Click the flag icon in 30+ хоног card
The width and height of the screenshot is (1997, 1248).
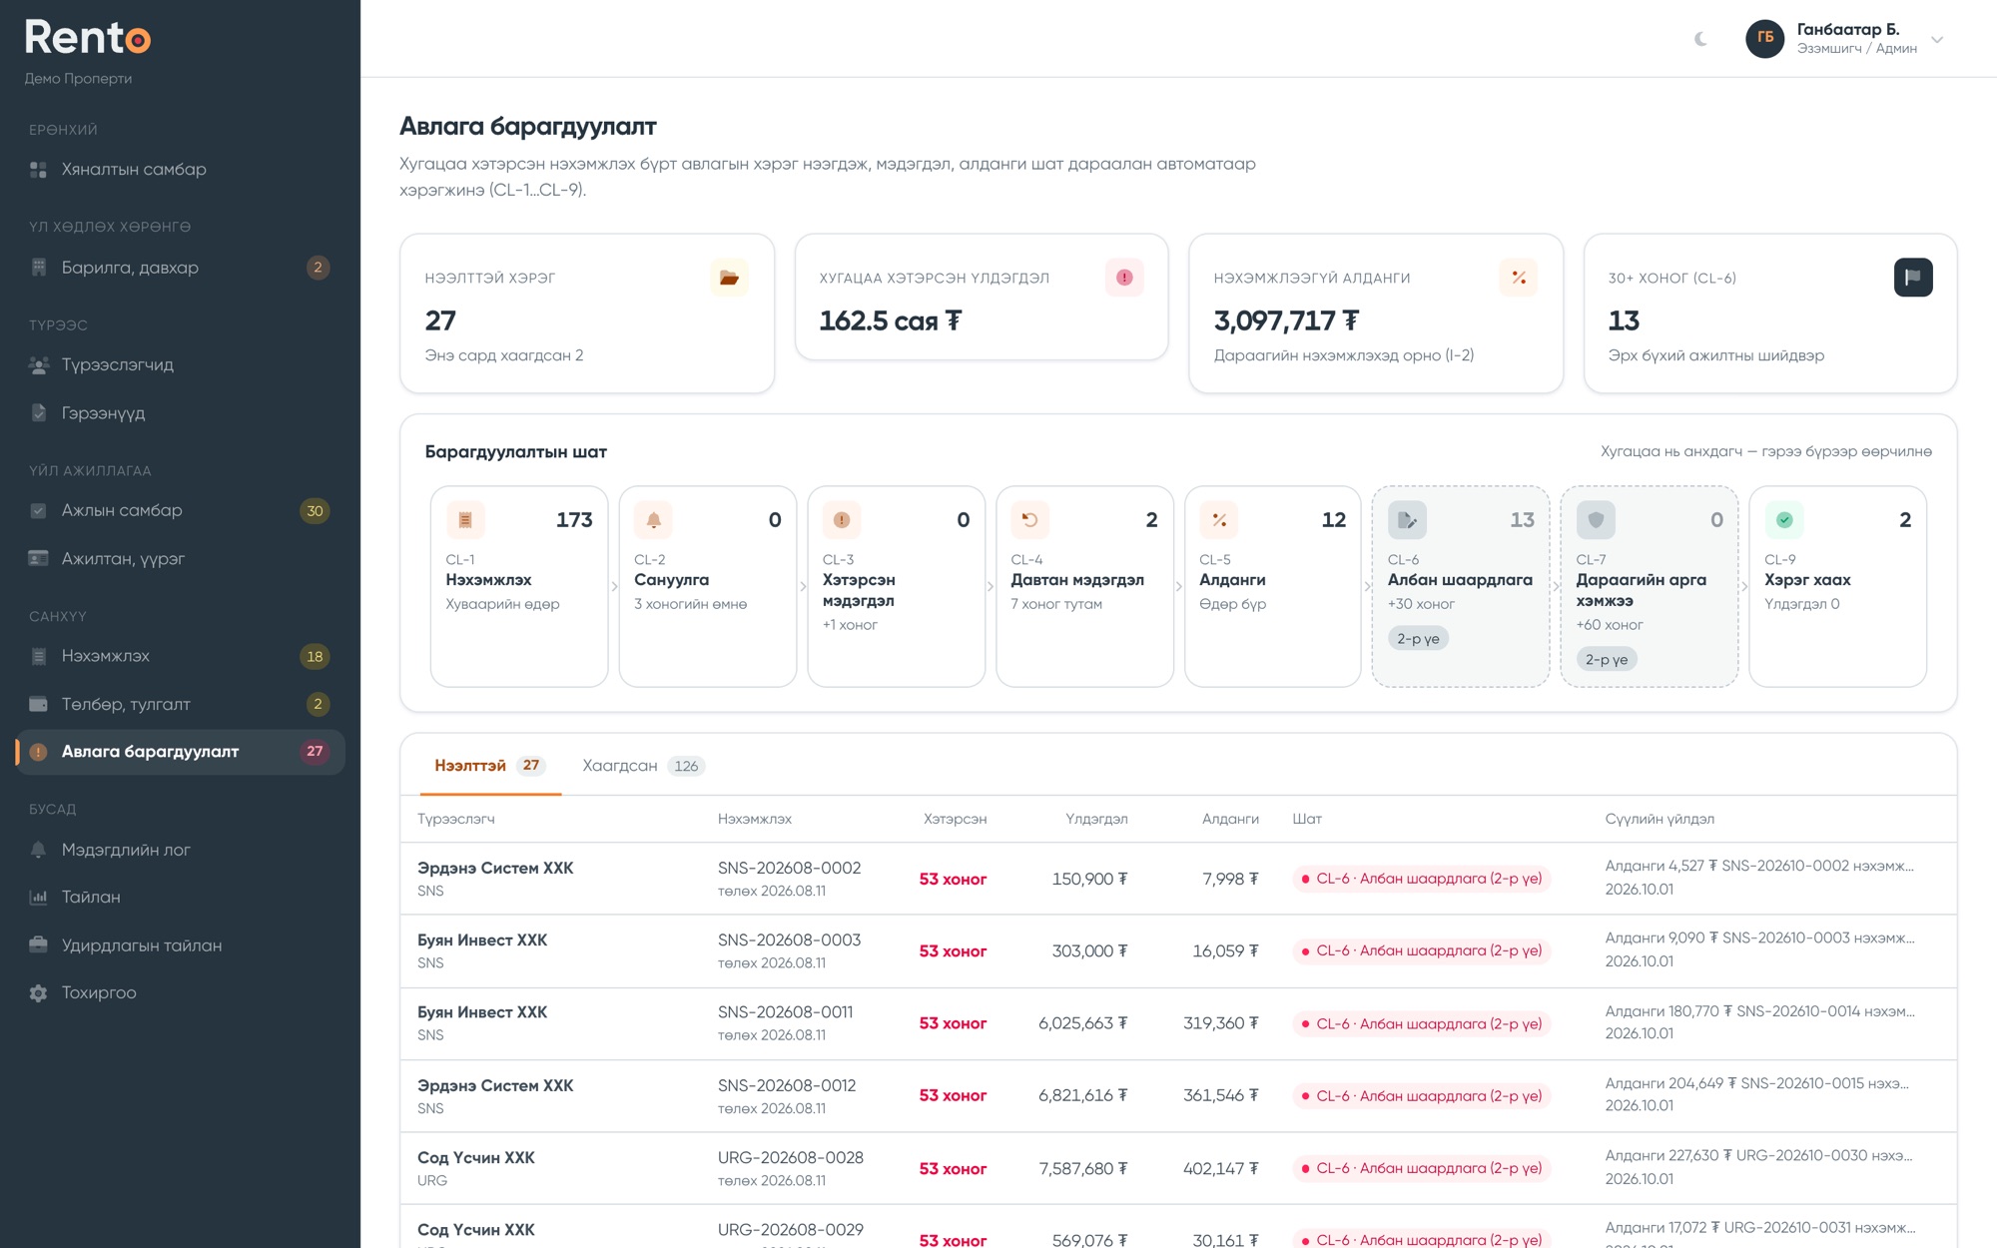click(x=1912, y=278)
